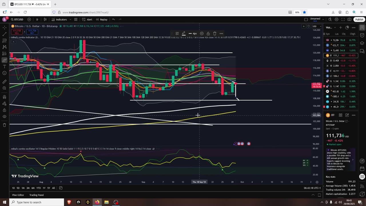Open drawing settings in floating toolbar

point(202,33)
